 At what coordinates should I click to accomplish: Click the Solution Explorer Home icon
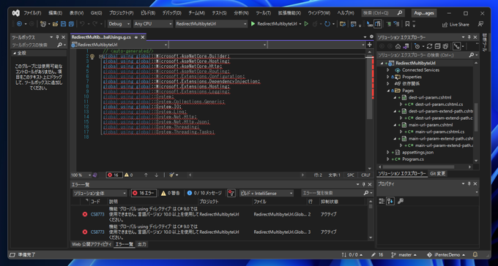(398, 46)
